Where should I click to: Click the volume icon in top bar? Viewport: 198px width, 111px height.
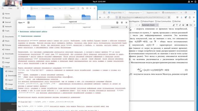pyautogui.click(x=192, y=2)
